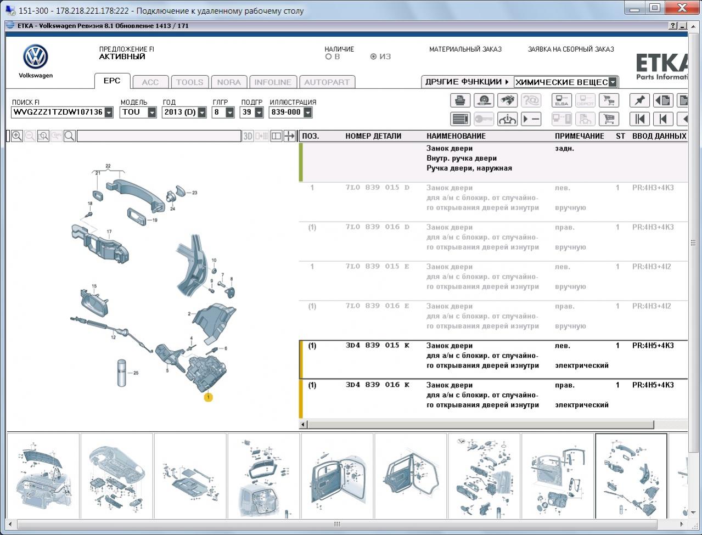
Task: Click ЗАЯВКА НА СБОРНЫЙ ЗАКАЗ link
Action: (571, 49)
